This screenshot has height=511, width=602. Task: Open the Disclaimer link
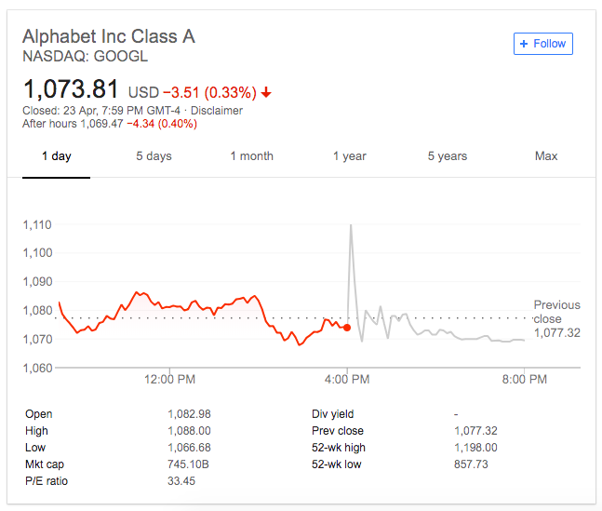coord(217,111)
